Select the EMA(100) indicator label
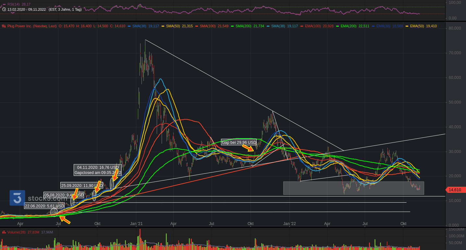This screenshot has height=250, width=466. coord(313,26)
